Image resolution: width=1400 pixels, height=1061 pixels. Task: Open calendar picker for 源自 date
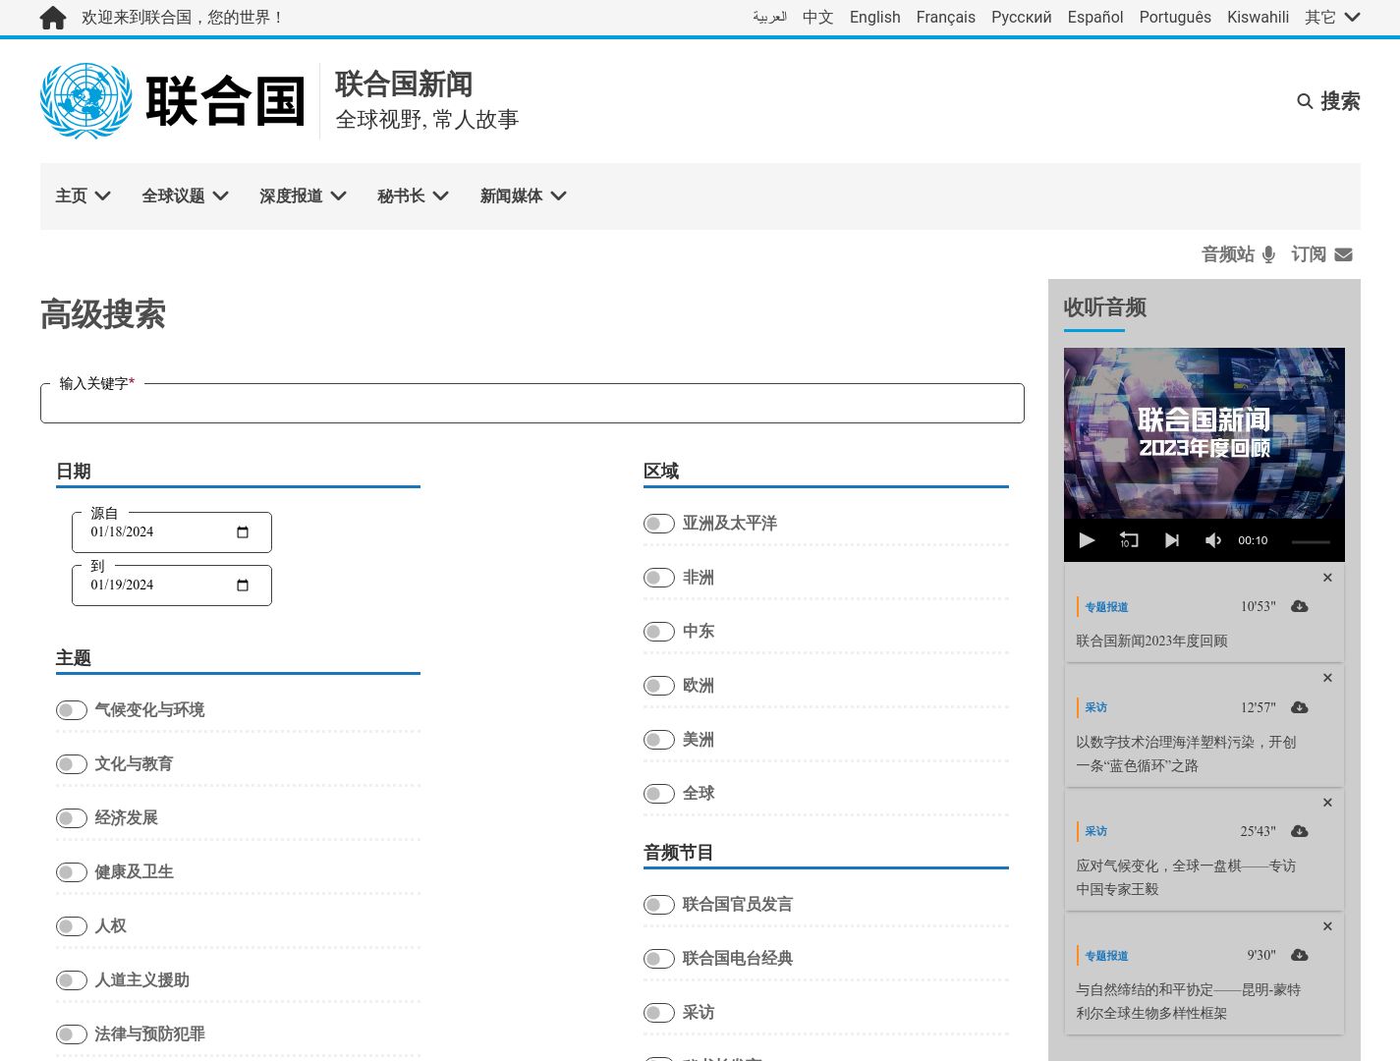[x=243, y=532]
